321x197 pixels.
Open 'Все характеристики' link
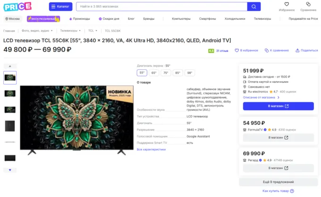point(151,149)
